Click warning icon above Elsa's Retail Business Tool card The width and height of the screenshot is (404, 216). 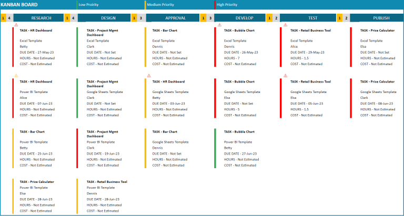click(x=286, y=76)
